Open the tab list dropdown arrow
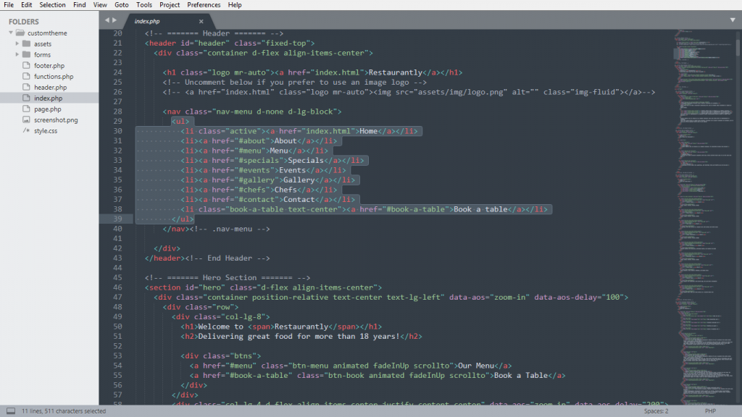The image size is (742, 417). (732, 20)
